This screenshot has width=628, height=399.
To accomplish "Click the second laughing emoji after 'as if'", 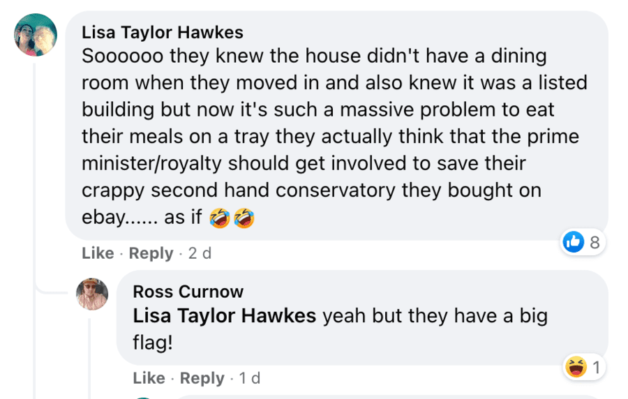I will 244,218.
